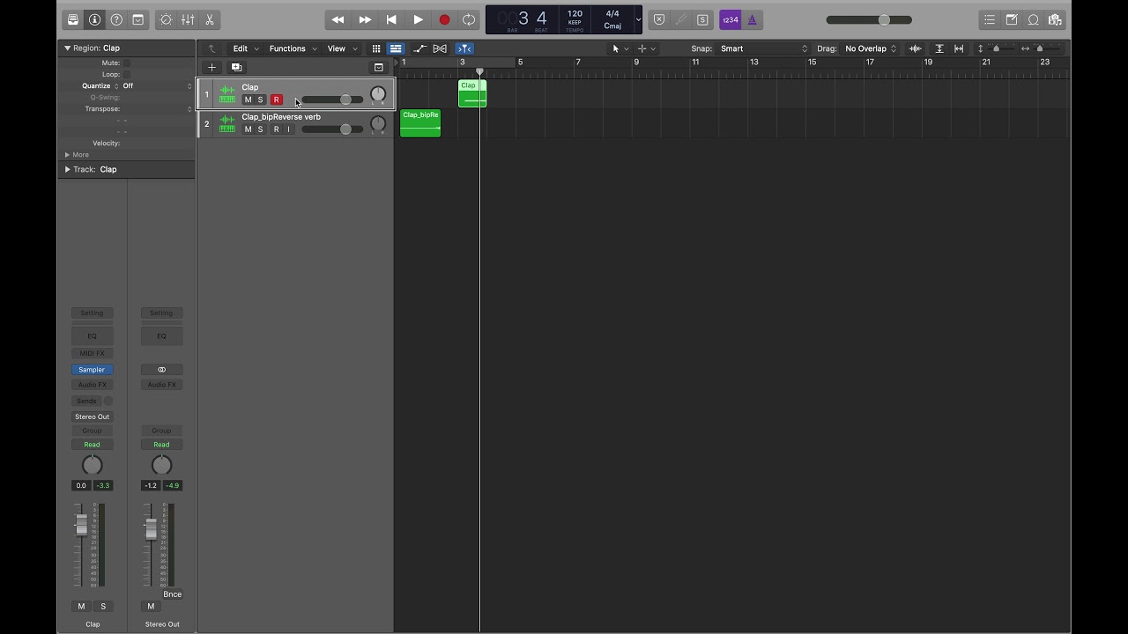Click the Bnce bounce button
This screenshot has height=634, width=1128.
point(173,594)
